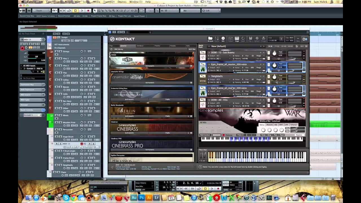Open the Transport menu in the menu bar

click(x=109, y=2)
